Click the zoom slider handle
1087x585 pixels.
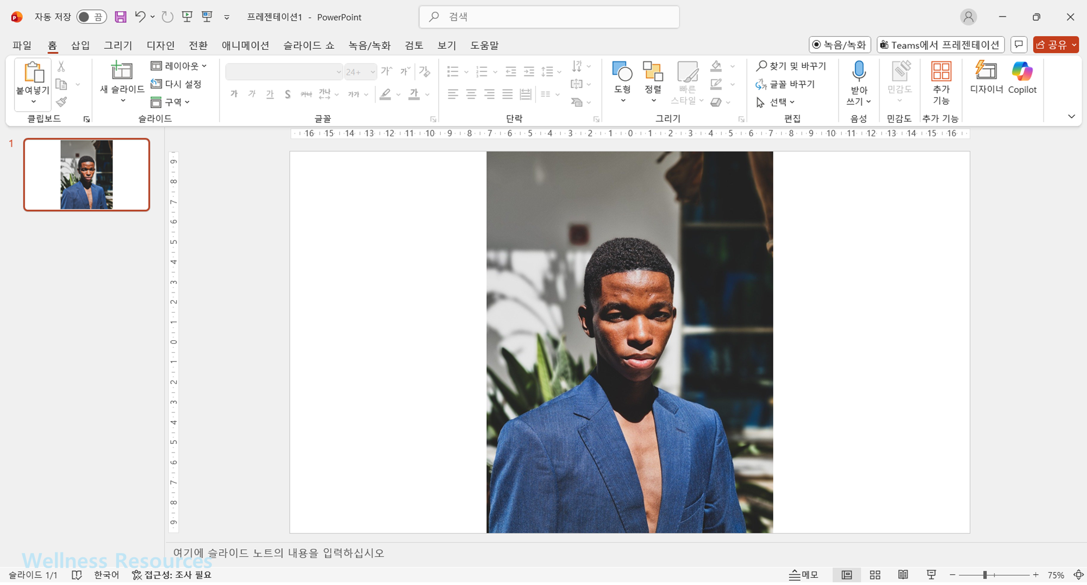click(985, 575)
